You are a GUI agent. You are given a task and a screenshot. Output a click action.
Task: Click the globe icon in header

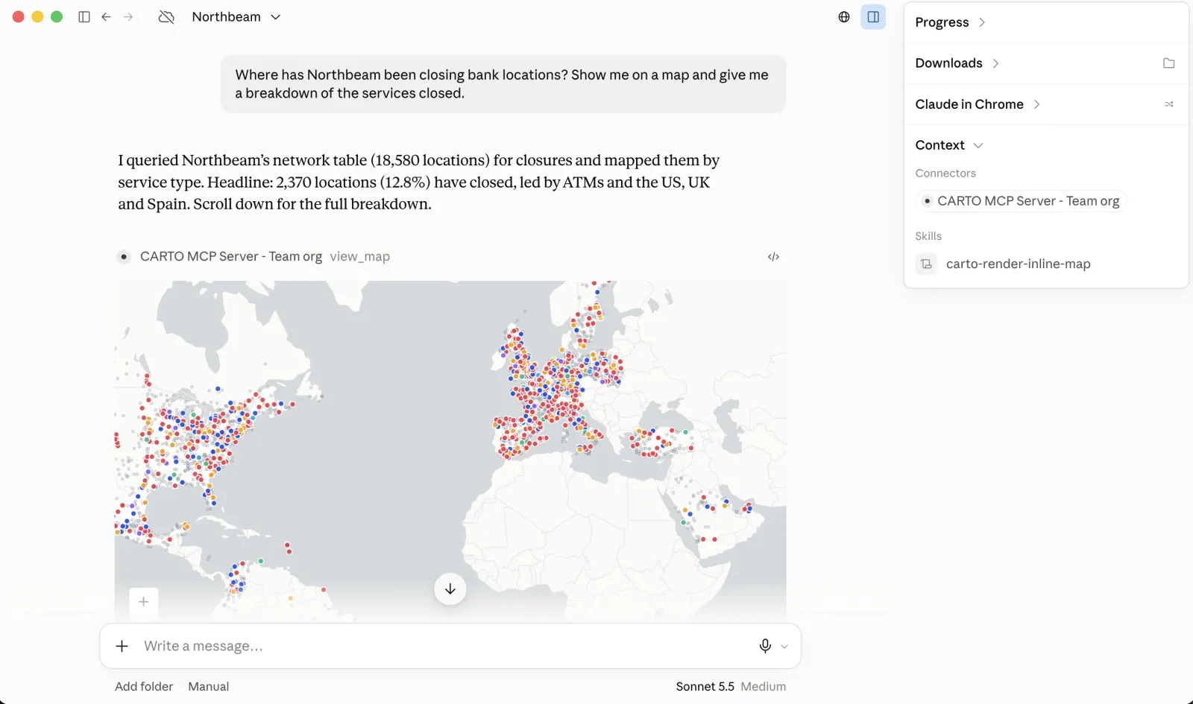(x=844, y=17)
